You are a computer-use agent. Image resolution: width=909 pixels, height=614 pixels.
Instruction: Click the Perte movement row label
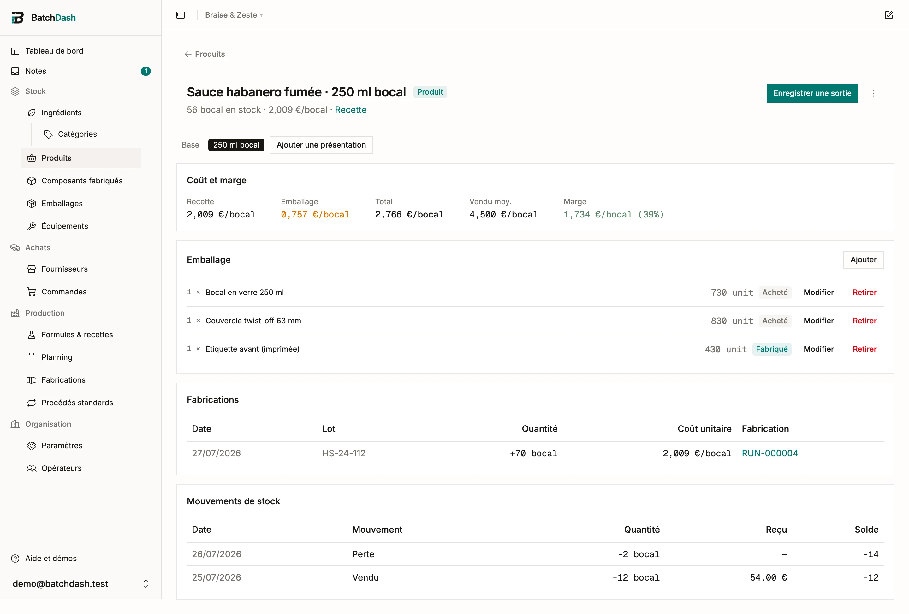363,554
